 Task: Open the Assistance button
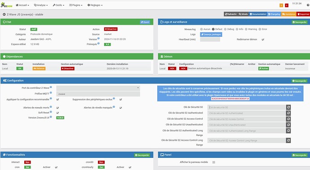point(288,14)
